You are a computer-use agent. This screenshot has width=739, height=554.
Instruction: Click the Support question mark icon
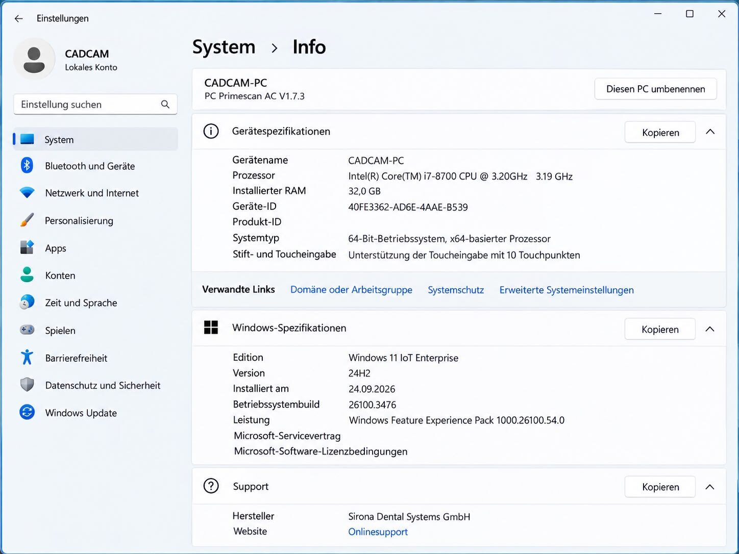point(211,486)
